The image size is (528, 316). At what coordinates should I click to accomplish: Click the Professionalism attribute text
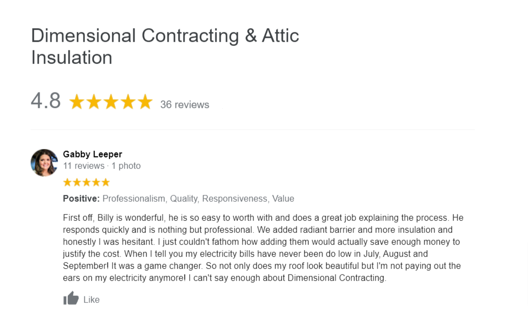click(x=135, y=198)
